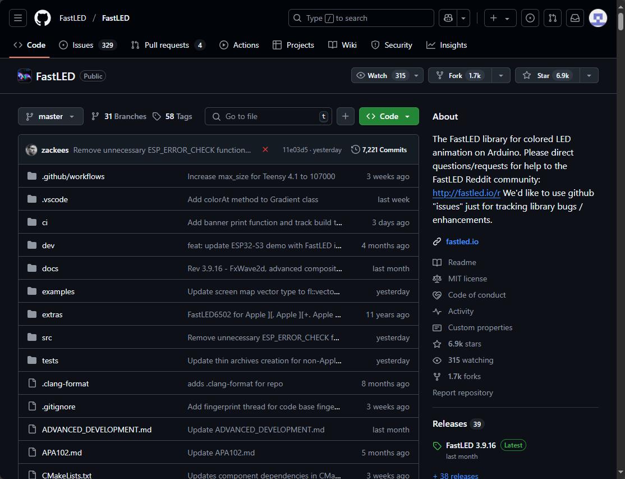
Task: Open zackees author avatar
Action: click(x=31, y=150)
